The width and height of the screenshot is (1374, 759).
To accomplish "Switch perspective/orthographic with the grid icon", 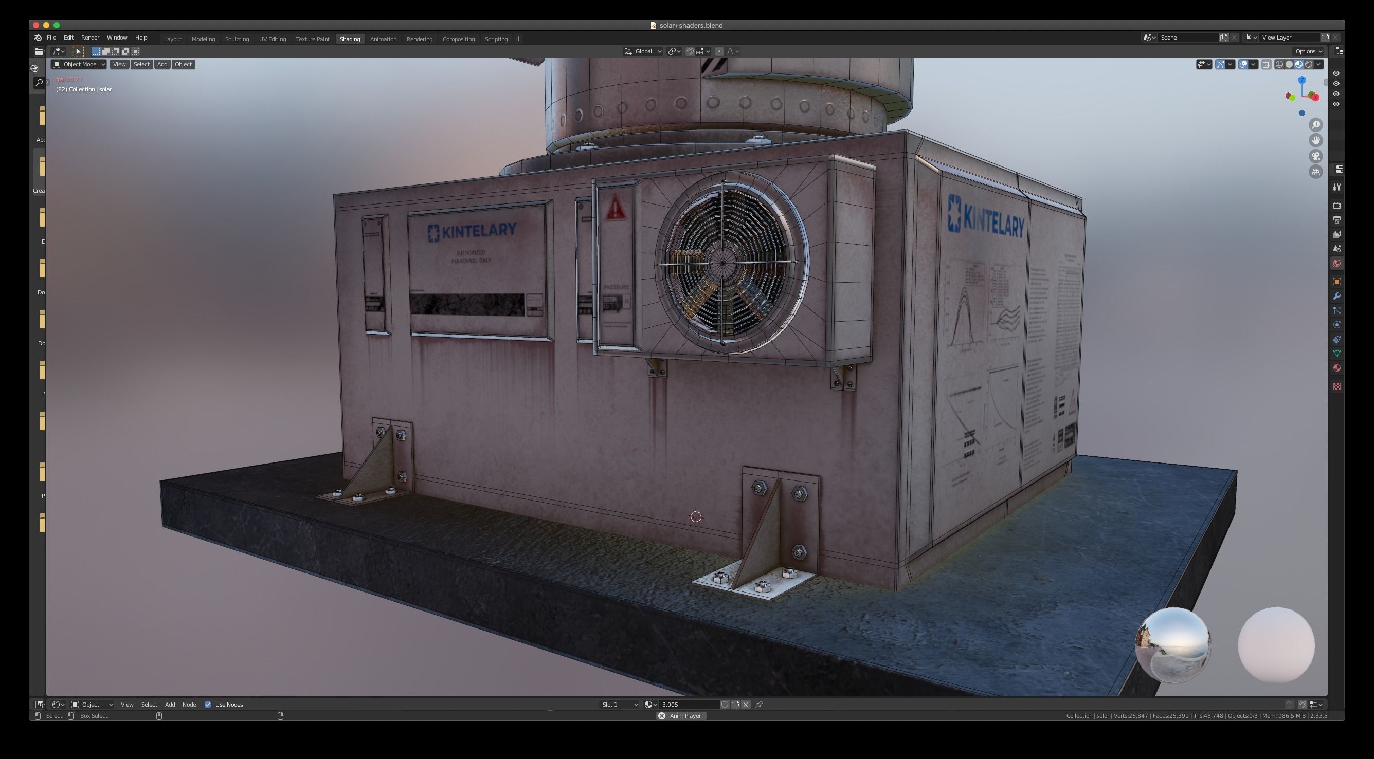I will pyautogui.click(x=1315, y=172).
